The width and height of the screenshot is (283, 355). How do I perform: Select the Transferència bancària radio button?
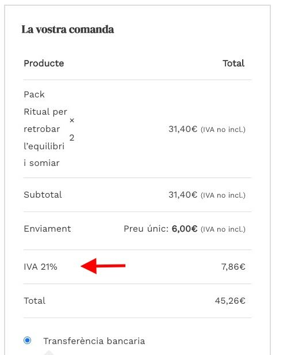click(x=28, y=340)
